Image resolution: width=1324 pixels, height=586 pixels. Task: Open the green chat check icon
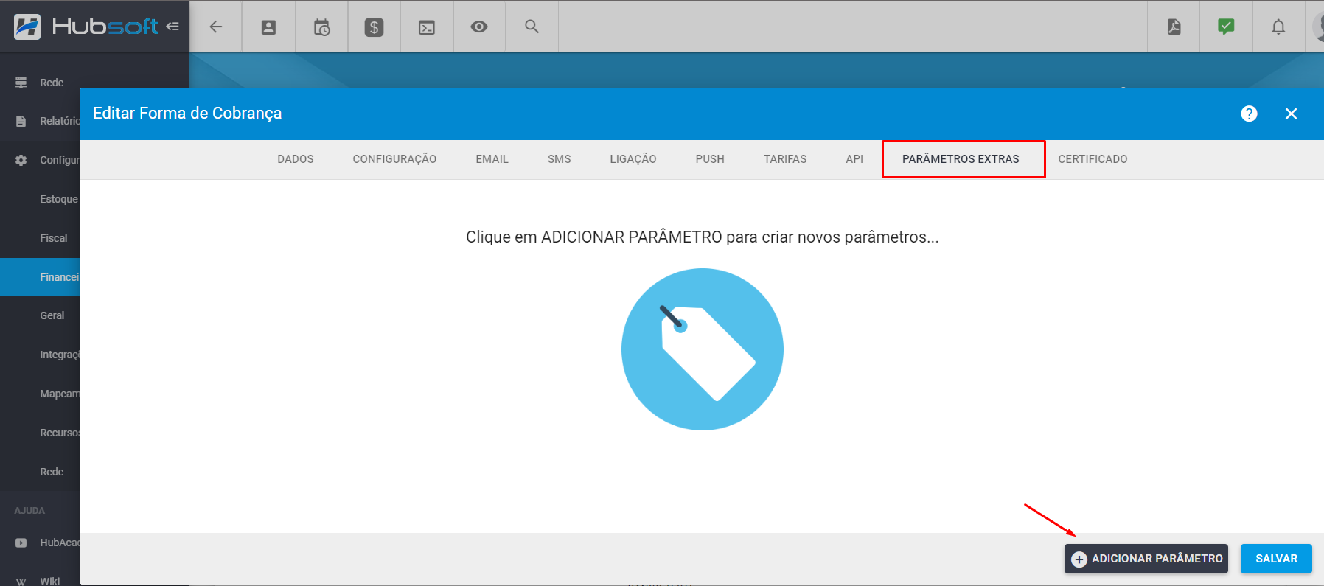1226,27
